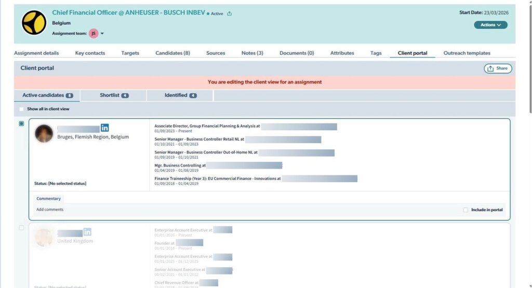Image resolution: width=532 pixels, height=288 pixels.
Task: Click the United Kingdom candidate's profile photo
Action: click(44, 237)
